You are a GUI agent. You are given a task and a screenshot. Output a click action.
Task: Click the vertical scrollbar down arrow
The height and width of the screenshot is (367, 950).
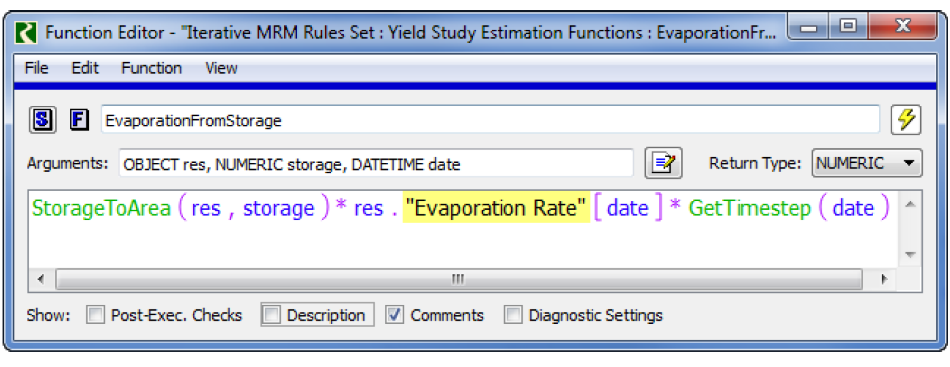coord(909,255)
